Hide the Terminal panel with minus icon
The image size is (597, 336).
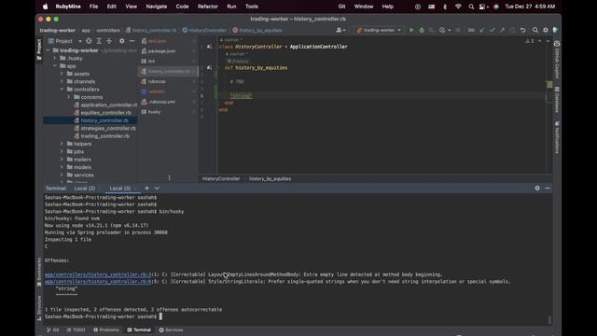[x=548, y=189]
